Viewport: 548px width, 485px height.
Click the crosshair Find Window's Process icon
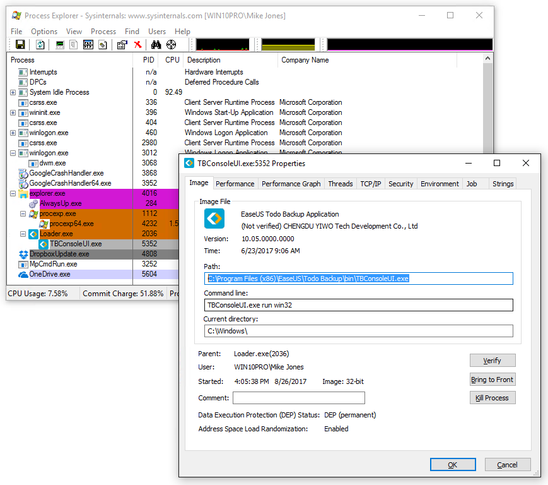pyautogui.click(x=172, y=45)
